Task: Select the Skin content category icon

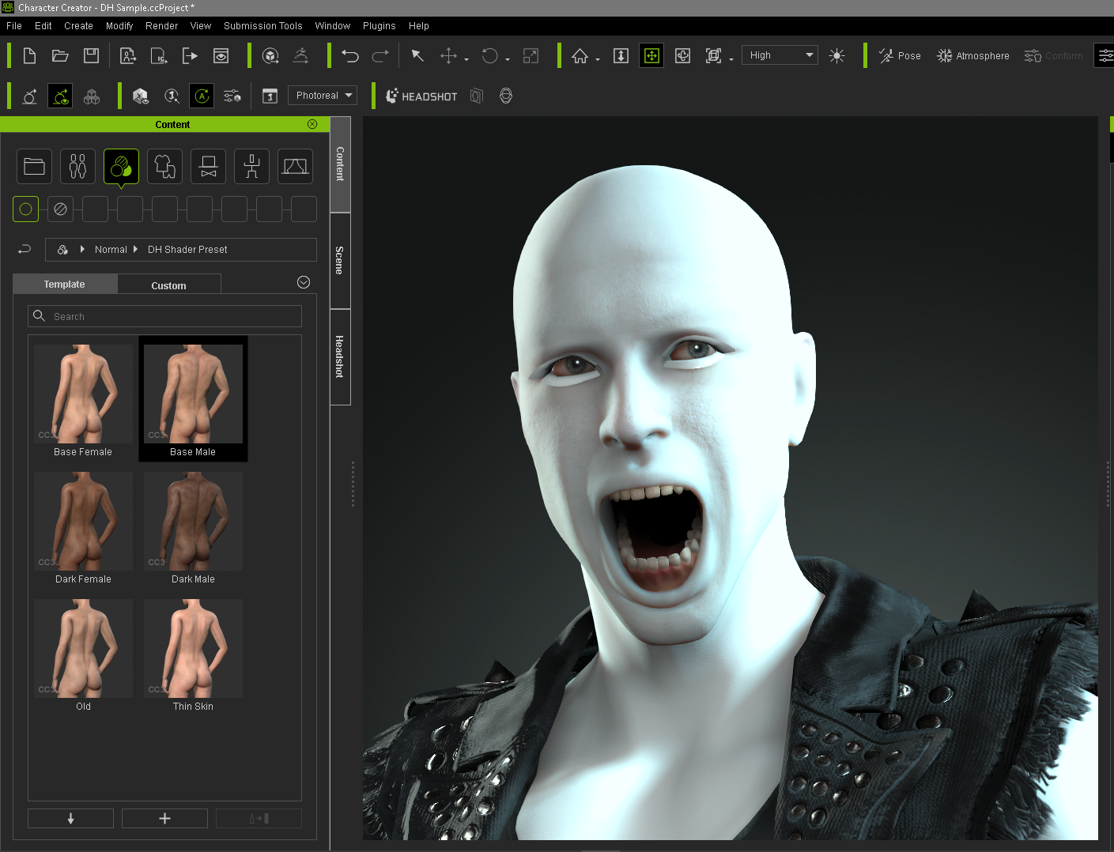Action: pos(121,166)
